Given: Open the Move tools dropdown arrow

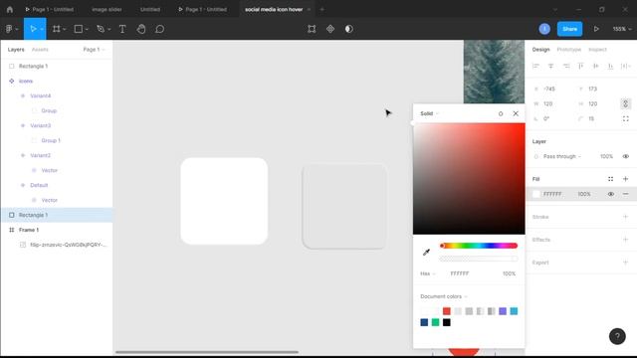Looking at the screenshot, I should click(42, 29).
